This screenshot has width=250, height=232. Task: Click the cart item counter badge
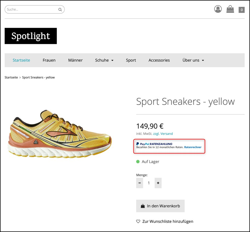(x=241, y=10)
